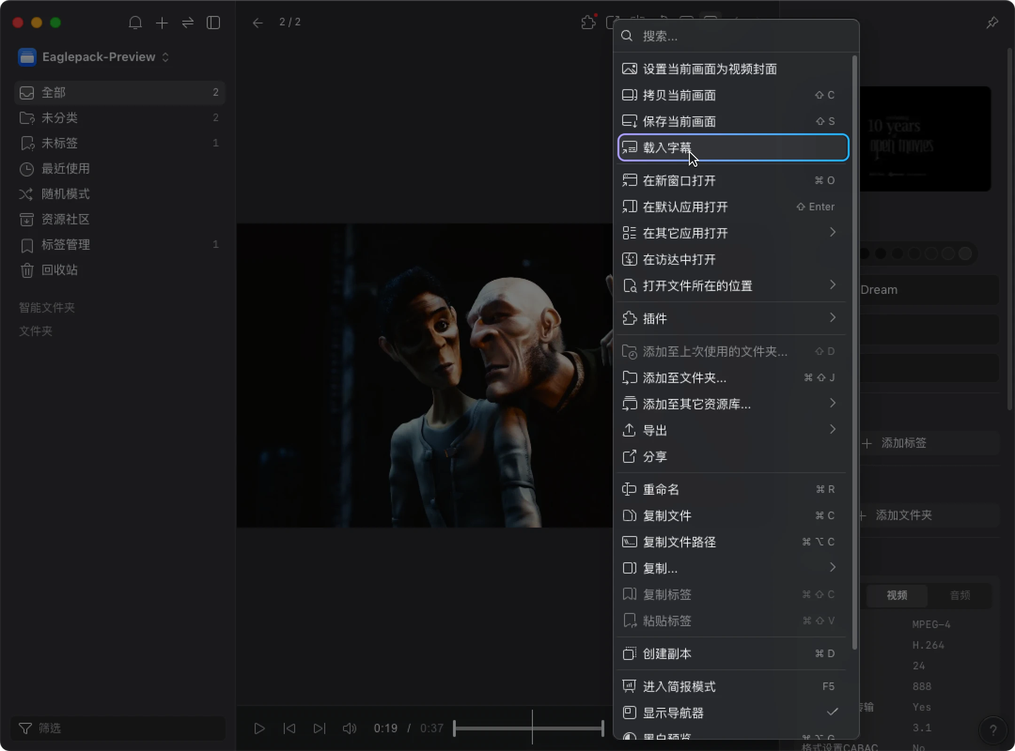
Task: Open 标签管理 in the sidebar
Action: [120, 245]
